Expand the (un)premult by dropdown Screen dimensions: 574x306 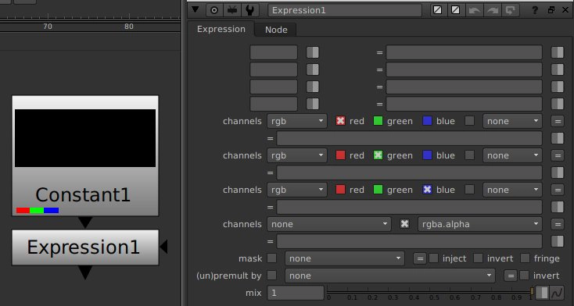[390, 276]
